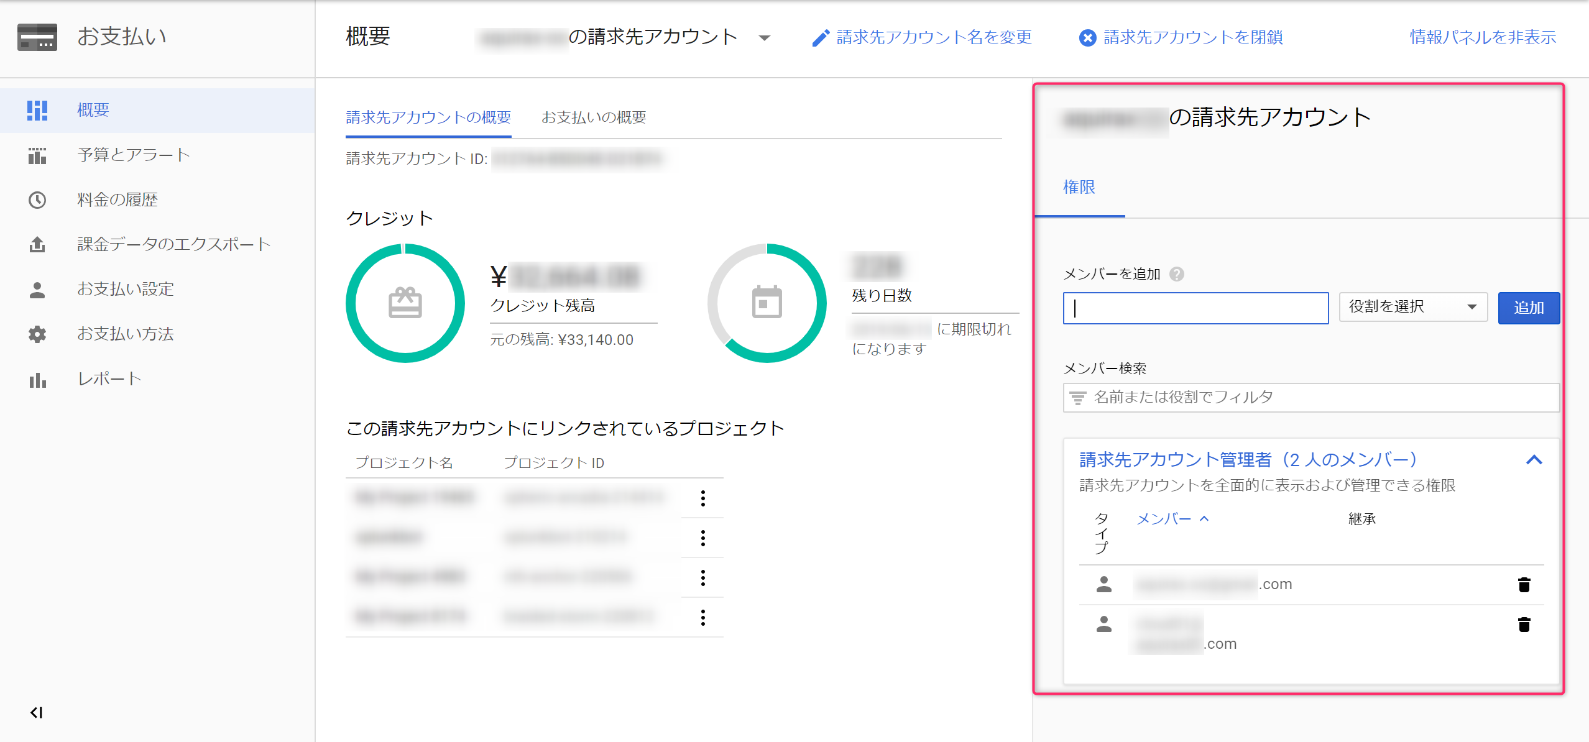Click 元の残高: ¥33,140.00 text

pos(562,340)
